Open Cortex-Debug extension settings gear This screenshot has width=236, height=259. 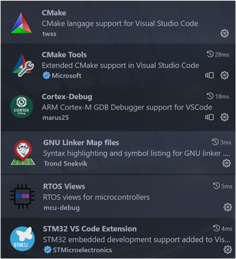[224, 117]
